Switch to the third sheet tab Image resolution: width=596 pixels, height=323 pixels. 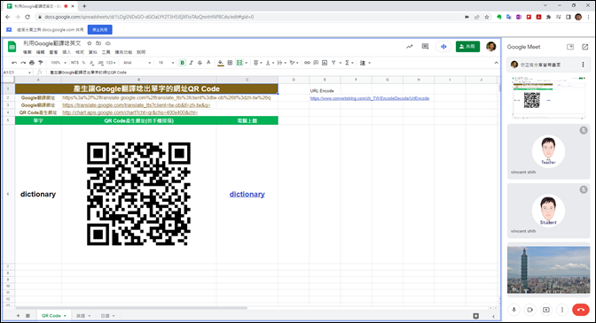[107, 316]
